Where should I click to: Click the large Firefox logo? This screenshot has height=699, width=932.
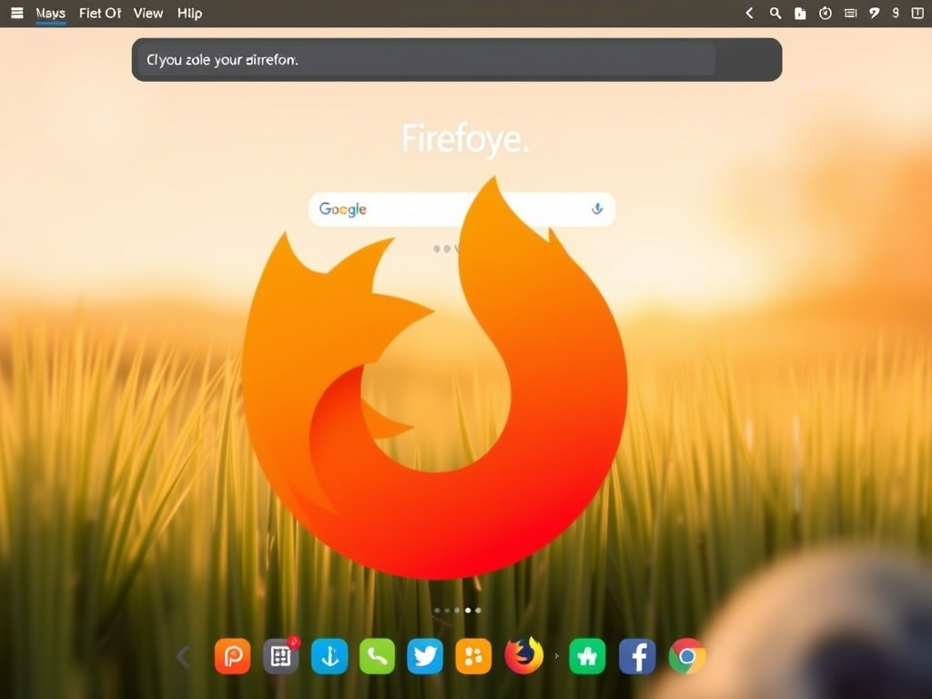coord(434,378)
